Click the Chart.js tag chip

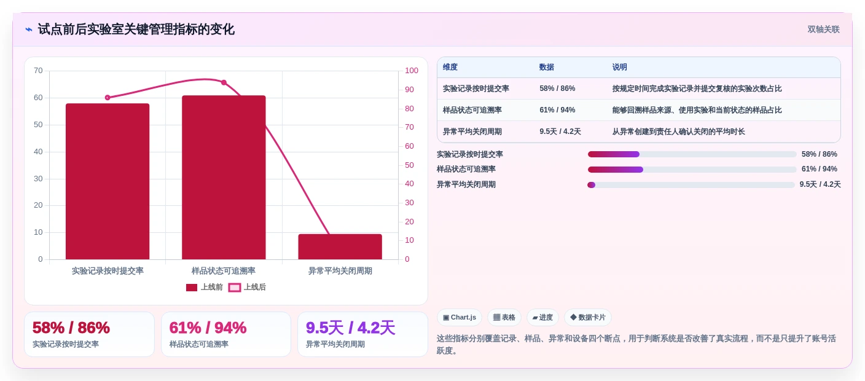(460, 318)
